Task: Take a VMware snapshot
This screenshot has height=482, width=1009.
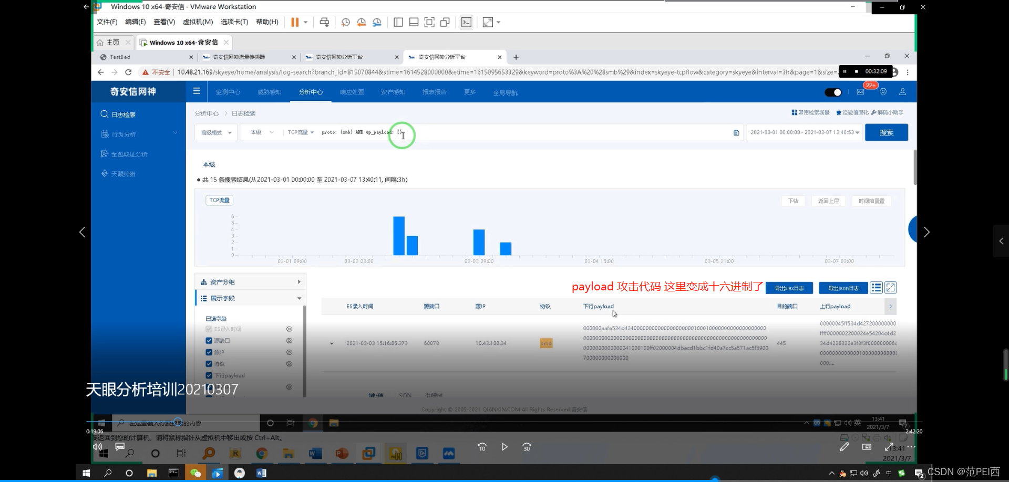Action: point(345,22)
